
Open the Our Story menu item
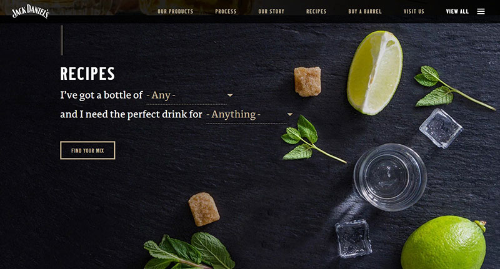(x=271, y=11)
